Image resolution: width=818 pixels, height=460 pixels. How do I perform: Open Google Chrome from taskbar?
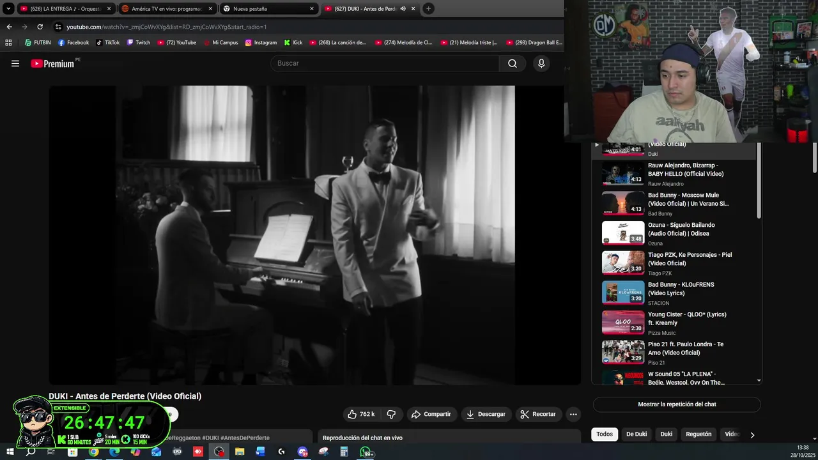[93, 452]
